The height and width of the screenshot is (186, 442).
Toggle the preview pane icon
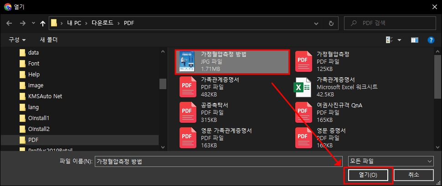414,40
